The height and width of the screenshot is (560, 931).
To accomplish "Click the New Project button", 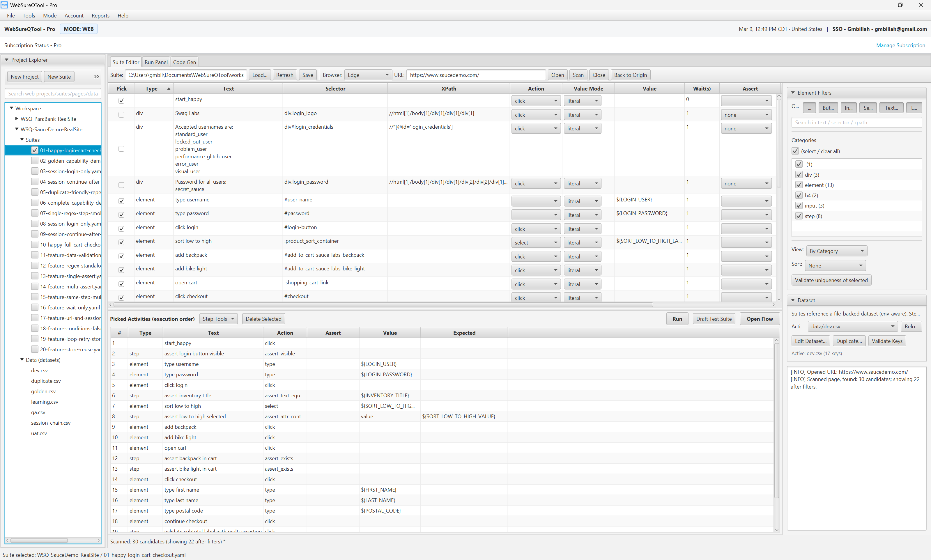I will coord(24,77).
